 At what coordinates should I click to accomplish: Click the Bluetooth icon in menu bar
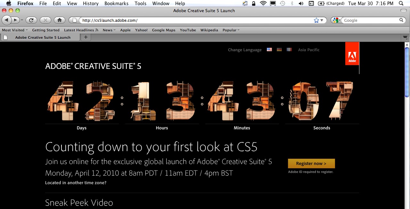pyautogui.click(x=292, y=4)
